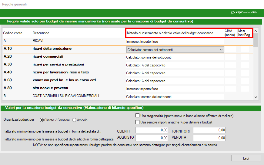Select altri ricavi e proventi description
The image size is (264, 165).
[x=50, y=88]
